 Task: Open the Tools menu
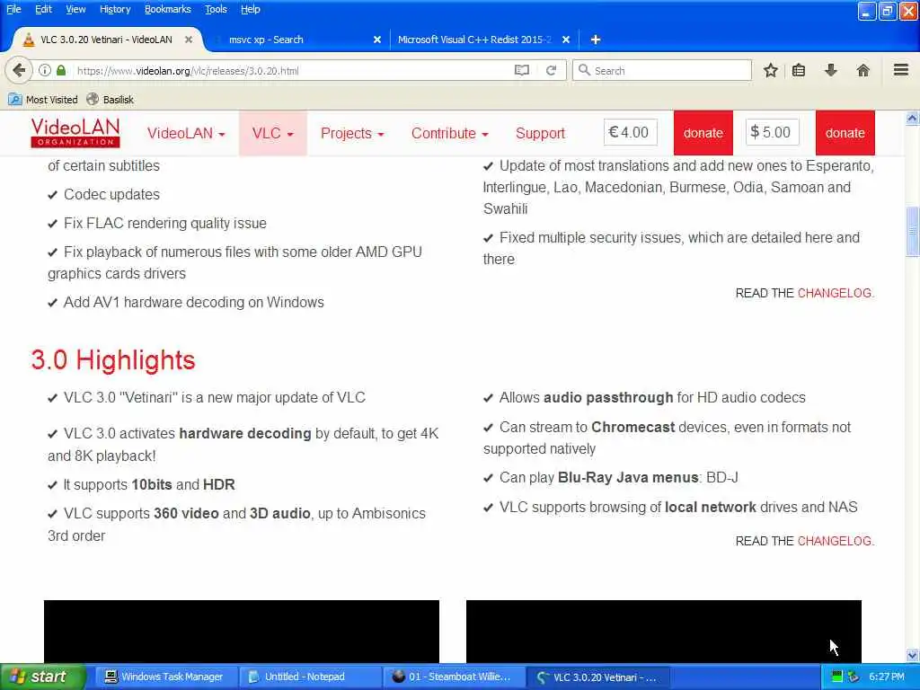(216, 9)
